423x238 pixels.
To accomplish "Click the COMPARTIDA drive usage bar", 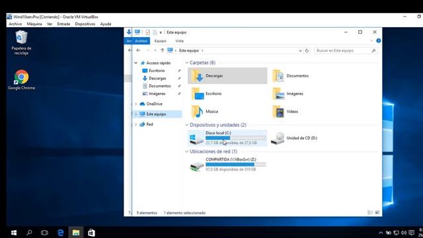I will pos(236,165).
